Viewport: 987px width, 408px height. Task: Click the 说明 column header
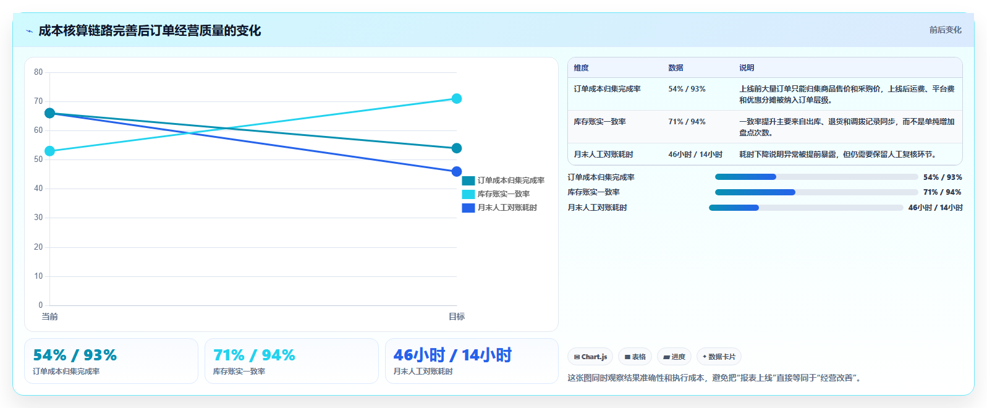pos(747,68)
